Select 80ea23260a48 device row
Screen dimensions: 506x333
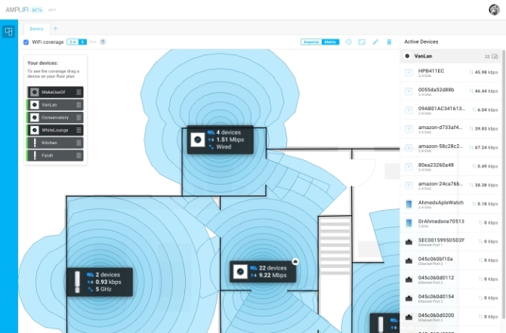coord(451,166)
